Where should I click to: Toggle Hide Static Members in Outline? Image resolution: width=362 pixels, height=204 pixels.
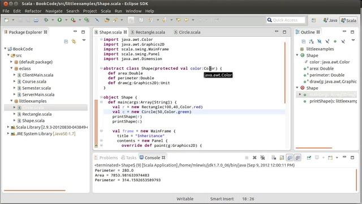tap(327, 41)
